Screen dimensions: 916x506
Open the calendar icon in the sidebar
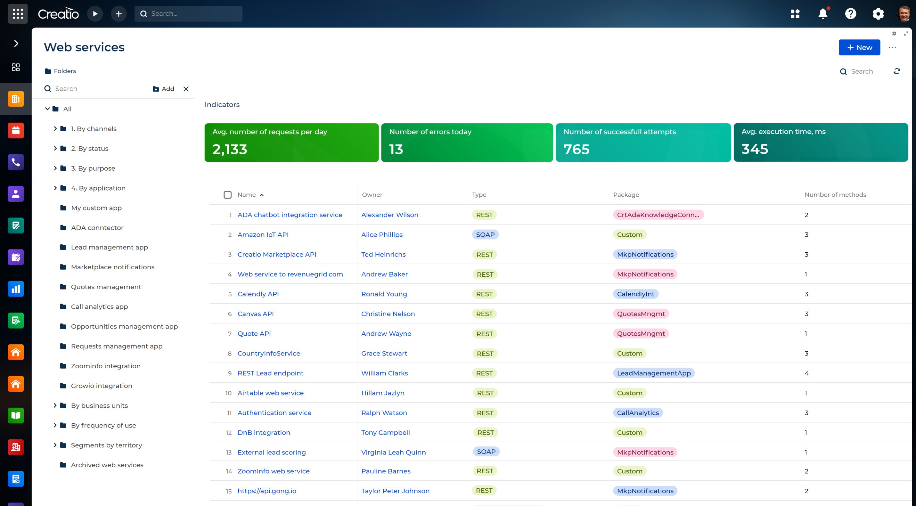pos(16,130)
